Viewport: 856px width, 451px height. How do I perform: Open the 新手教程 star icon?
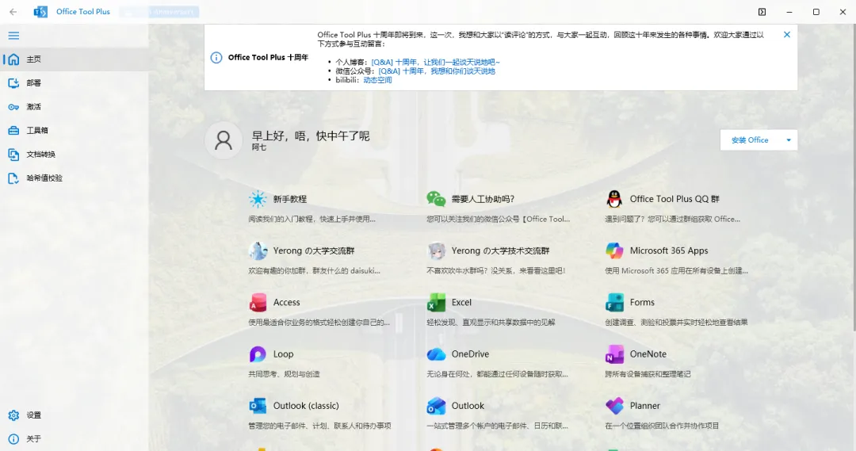click(258, 199)
